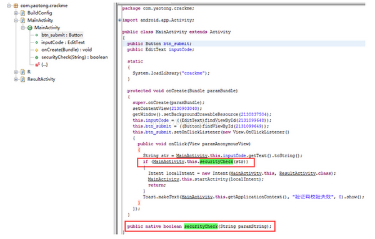Click the btn_submit public field icon

coord(37,35)
